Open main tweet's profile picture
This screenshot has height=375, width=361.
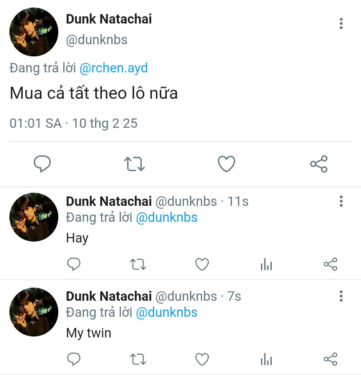(x=34, y=32)
